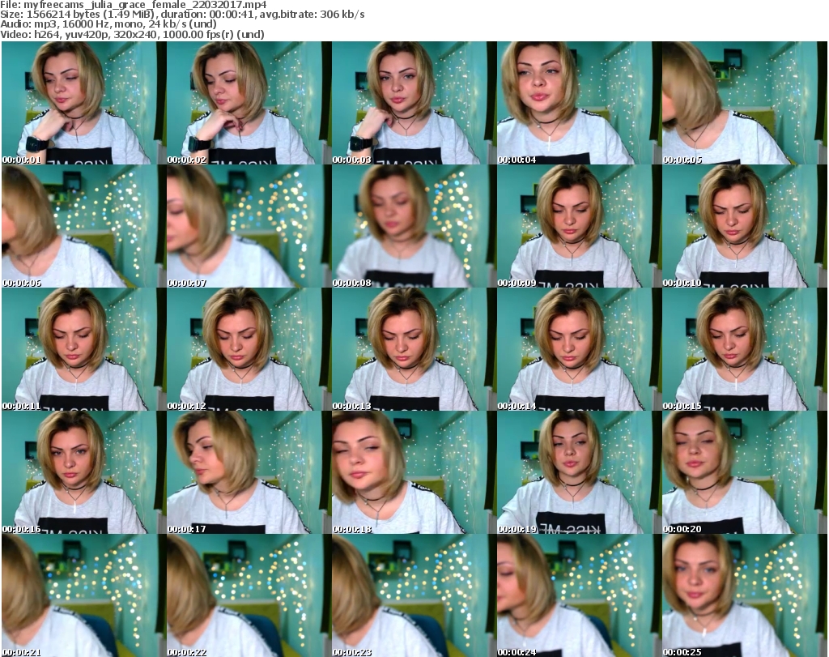Select the frame timestamped 00:00:16
Image resolution: width=829 pixels, height=657 pixels.
point(83,472)
